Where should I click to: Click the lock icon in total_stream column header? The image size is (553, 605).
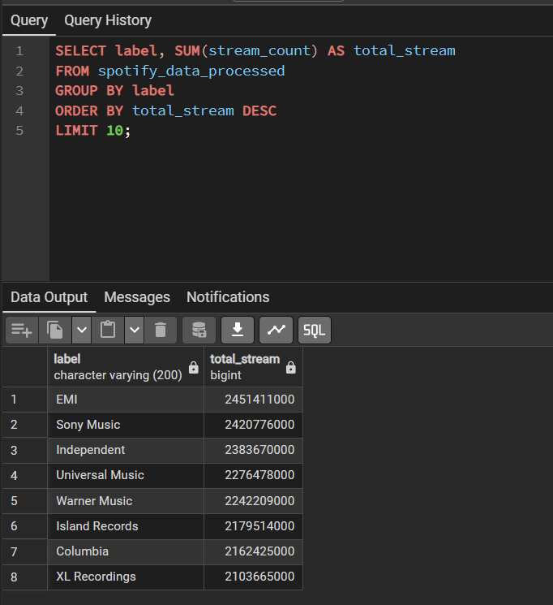click(291, 368)
